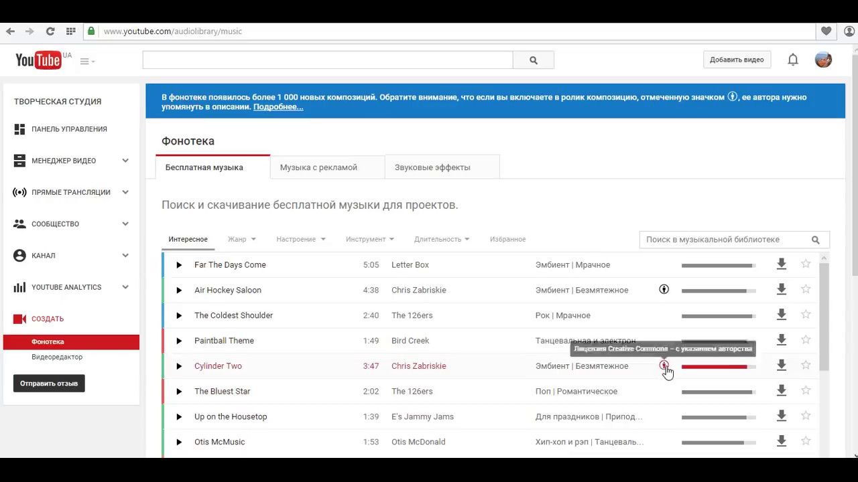This screenshot has width=858, height=482.
Task: Star The Coldest Shoulder as favorite
Action: point(806,315)
